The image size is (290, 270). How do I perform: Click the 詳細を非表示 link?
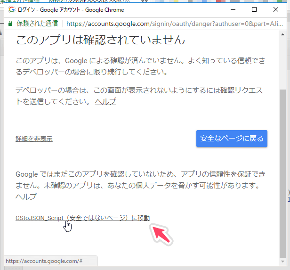tap(34, 139)
